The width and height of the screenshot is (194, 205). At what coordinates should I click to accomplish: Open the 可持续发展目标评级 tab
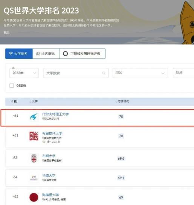pyautogui.click(x=82, y=54)
